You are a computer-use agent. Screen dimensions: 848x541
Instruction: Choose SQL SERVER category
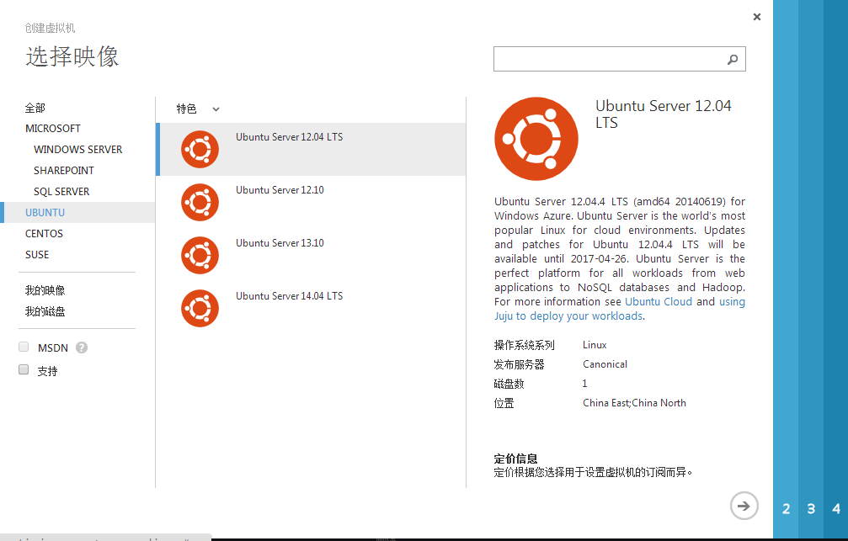pos(61,192)
